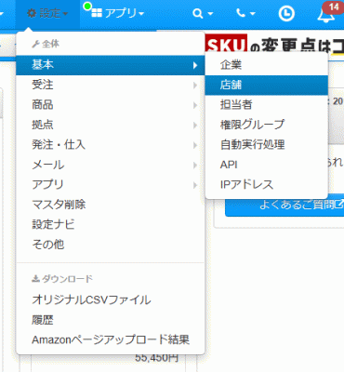The height and width of the screenshot is (372, 344).
Task: Click マスタ削除 menu entry
Action: coord(111,205)
